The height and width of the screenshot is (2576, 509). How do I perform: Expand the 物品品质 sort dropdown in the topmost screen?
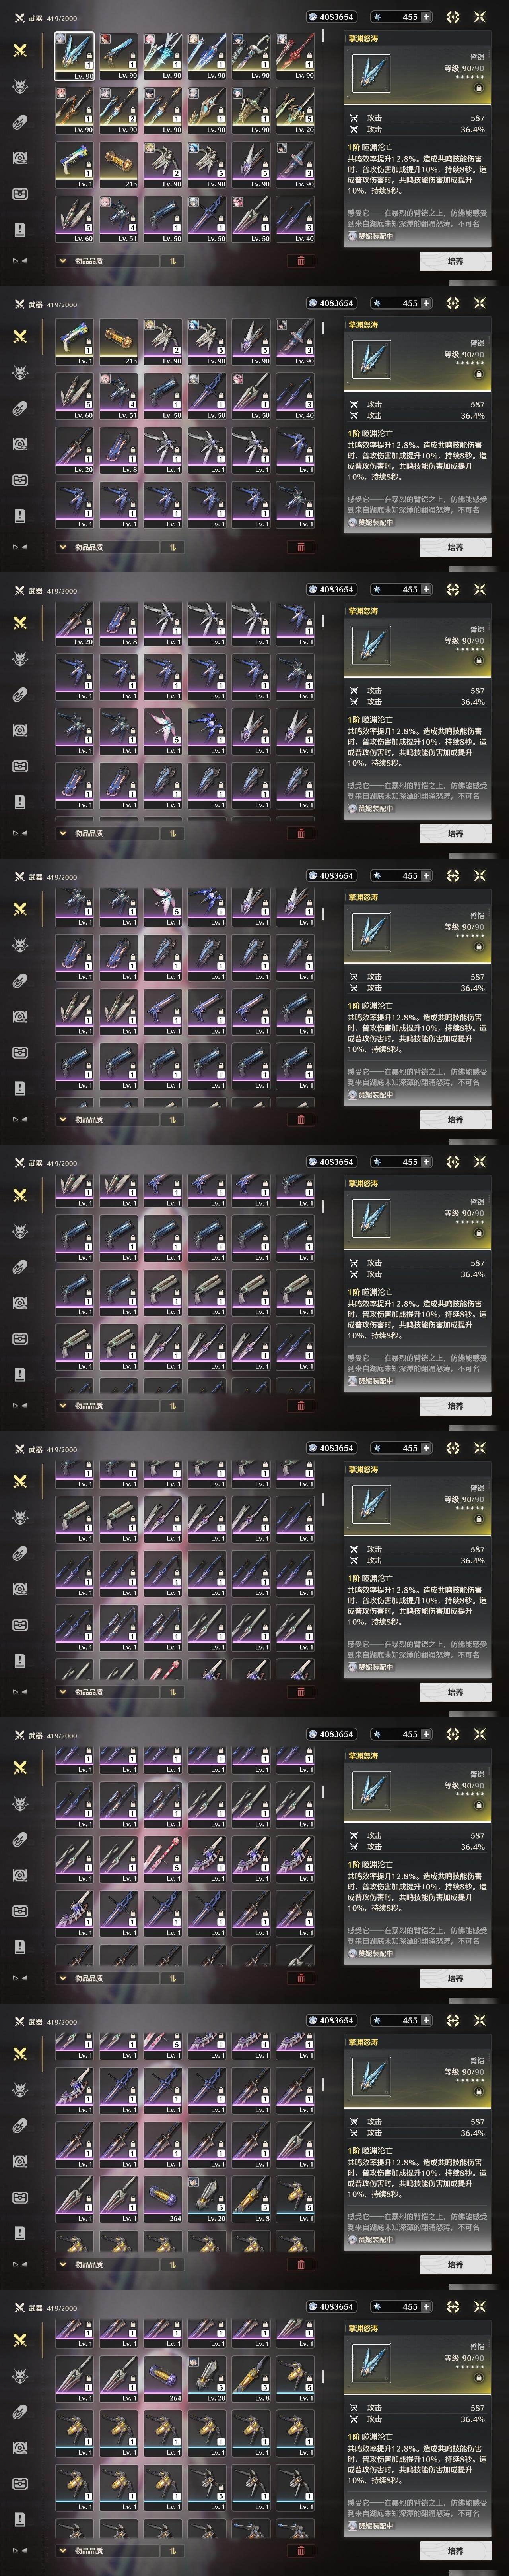106,261
